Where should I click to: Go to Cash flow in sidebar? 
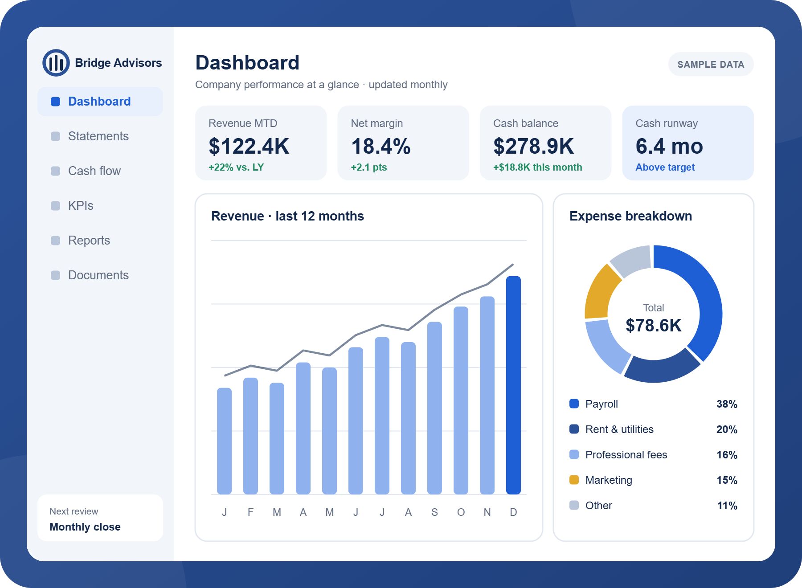click(100, 171)
